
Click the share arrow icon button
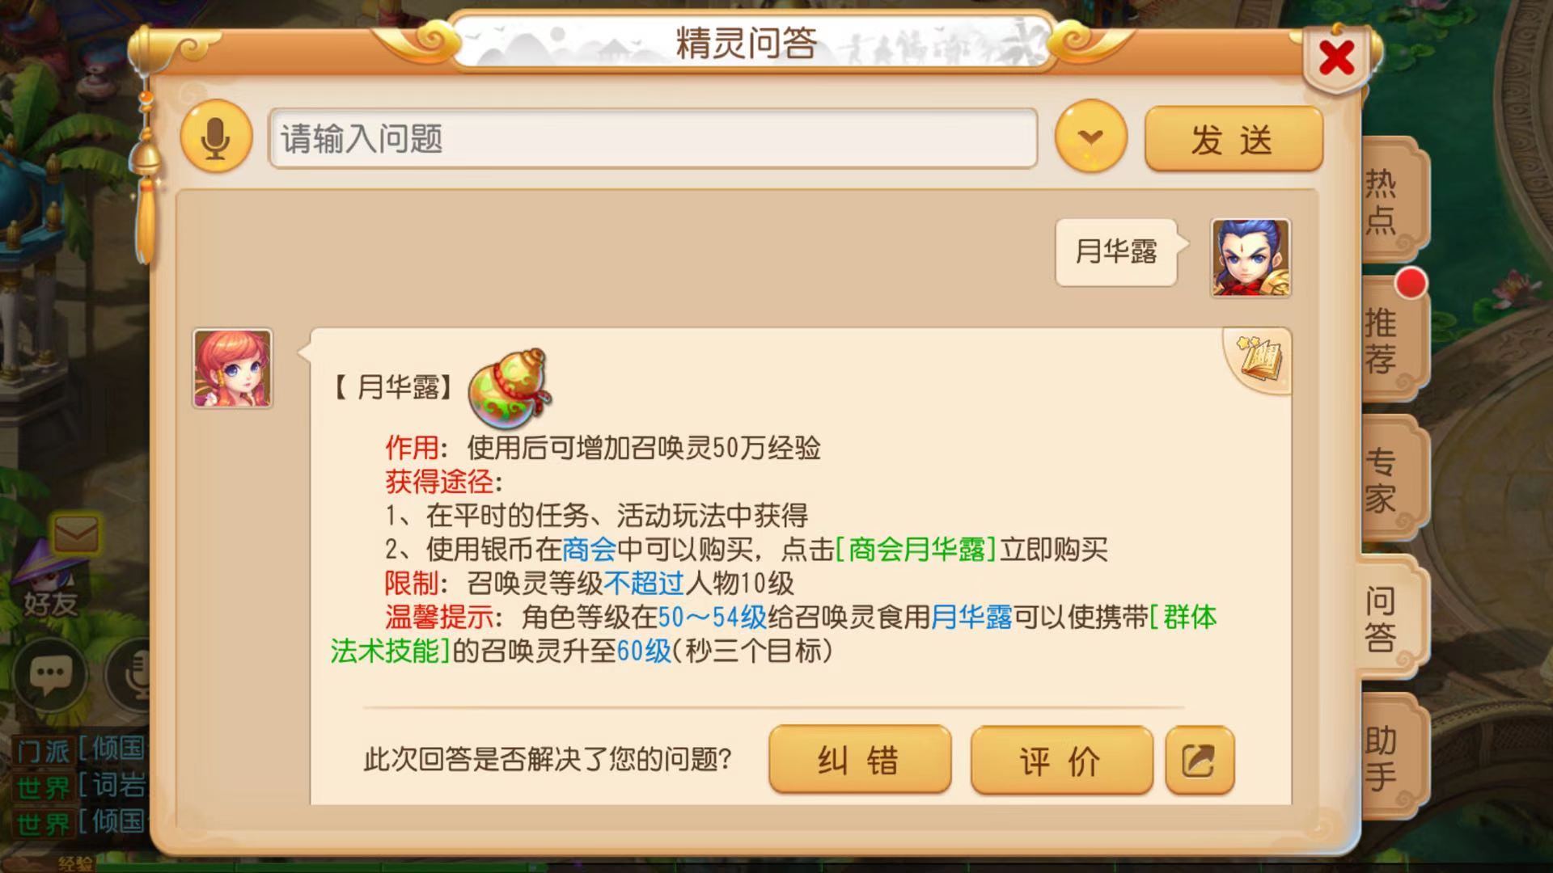click(1200, 761)
